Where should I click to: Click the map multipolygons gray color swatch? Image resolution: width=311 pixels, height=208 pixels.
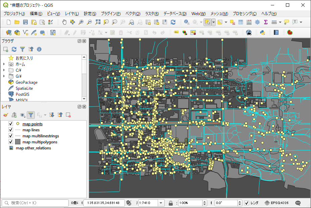click(x=18, y=142)
